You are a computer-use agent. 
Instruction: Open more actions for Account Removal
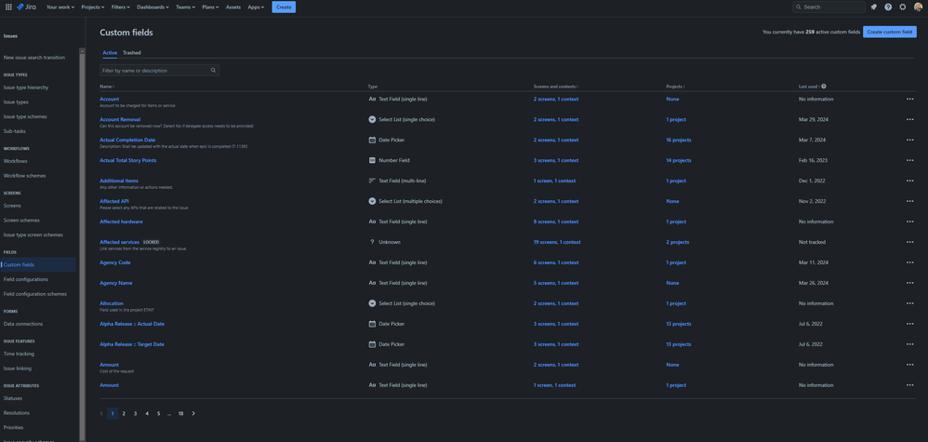[x=909, y=120]
